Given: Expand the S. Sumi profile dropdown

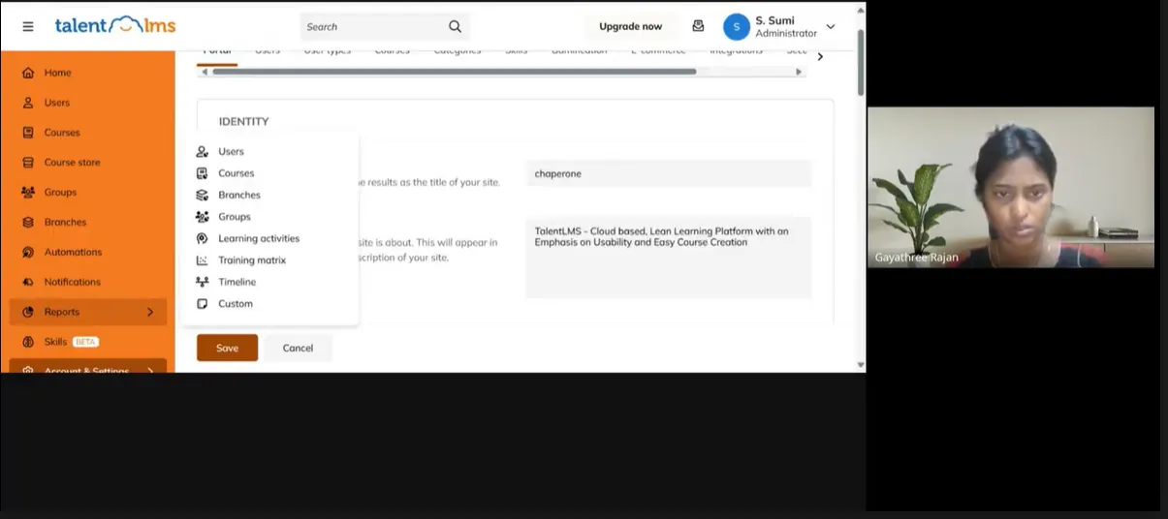Looking at the screenshot, I should coord(830,26).
